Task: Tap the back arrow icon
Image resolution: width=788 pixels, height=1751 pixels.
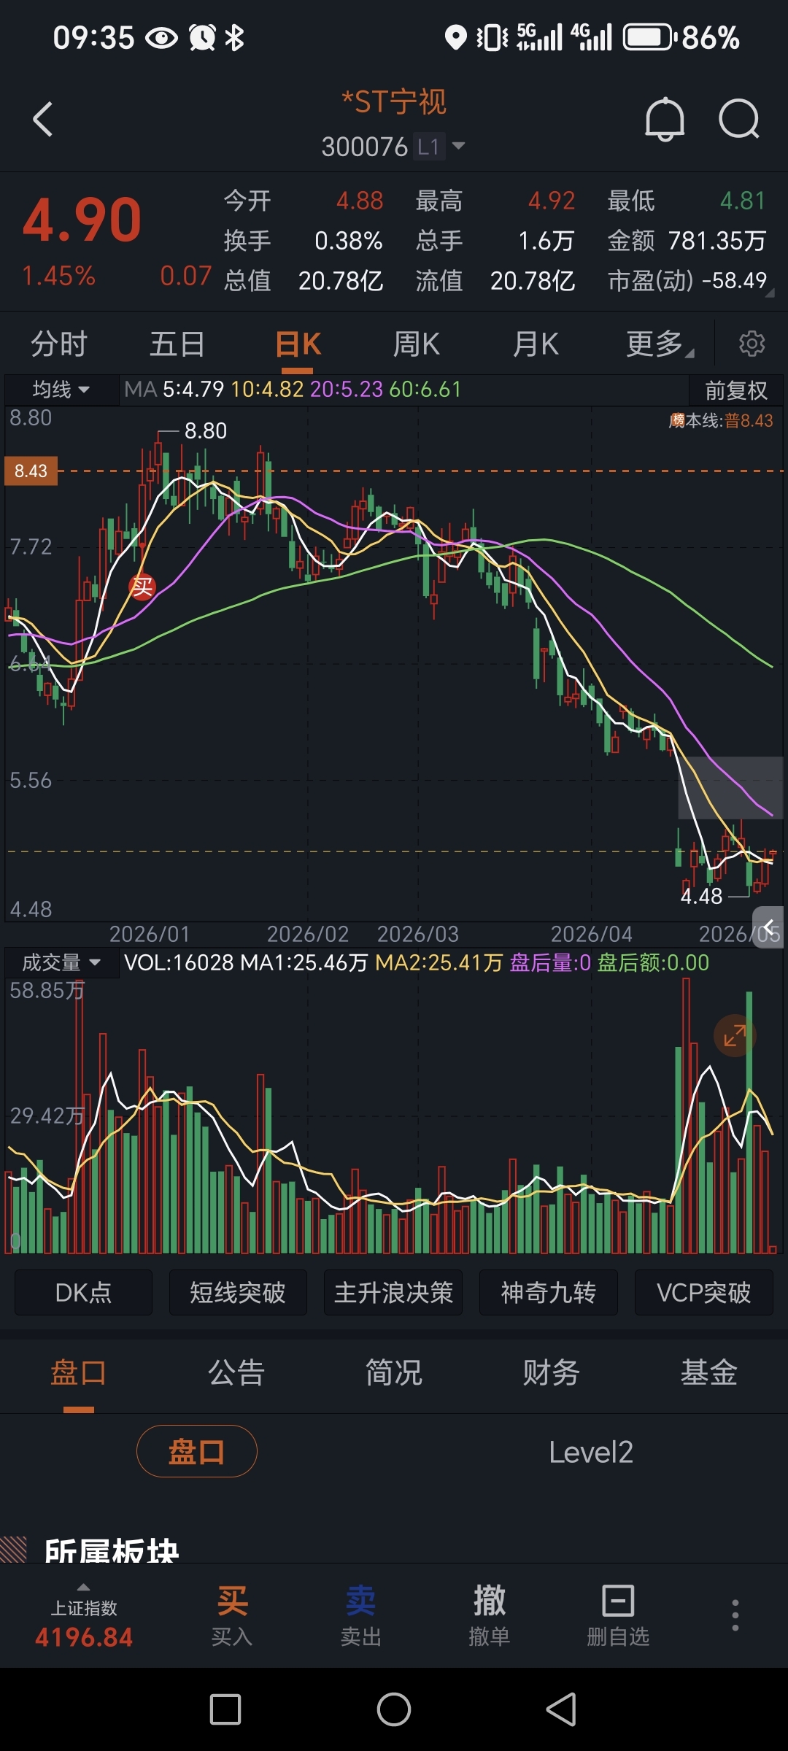Action: 43,119
